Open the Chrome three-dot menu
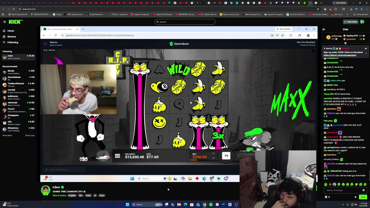 point(367,9)
